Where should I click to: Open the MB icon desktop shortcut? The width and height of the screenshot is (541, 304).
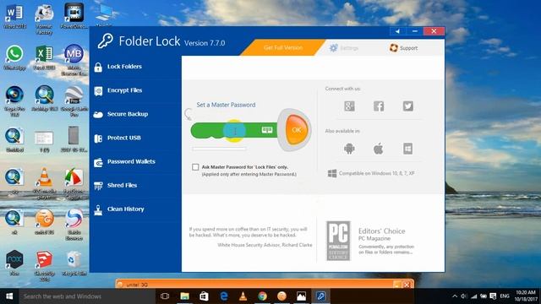click(x=74, y=60)
